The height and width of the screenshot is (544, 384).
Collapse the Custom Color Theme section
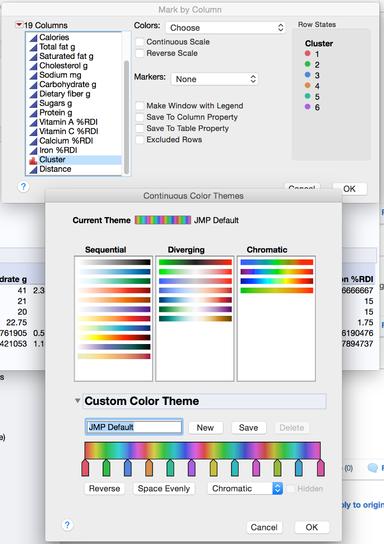tap(78, 401)
